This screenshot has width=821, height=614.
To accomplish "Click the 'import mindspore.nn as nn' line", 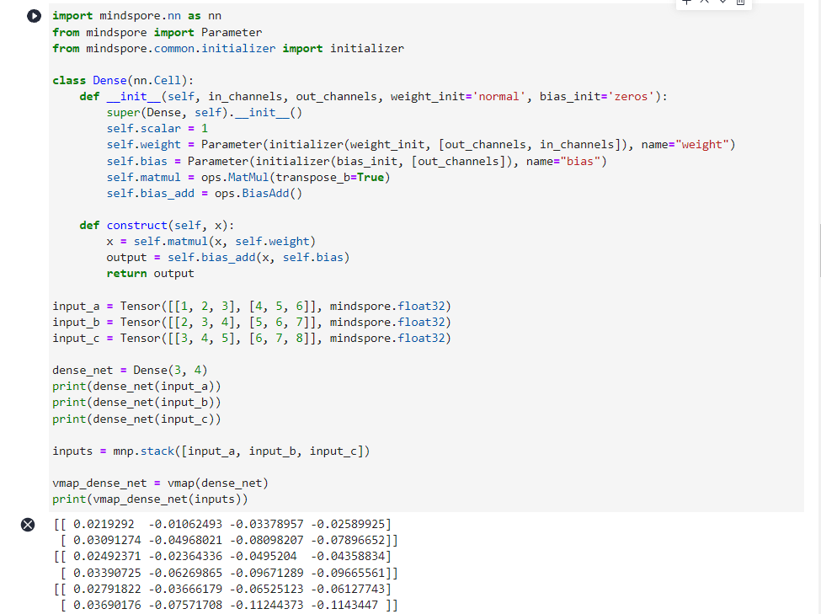I will point(136,16).
